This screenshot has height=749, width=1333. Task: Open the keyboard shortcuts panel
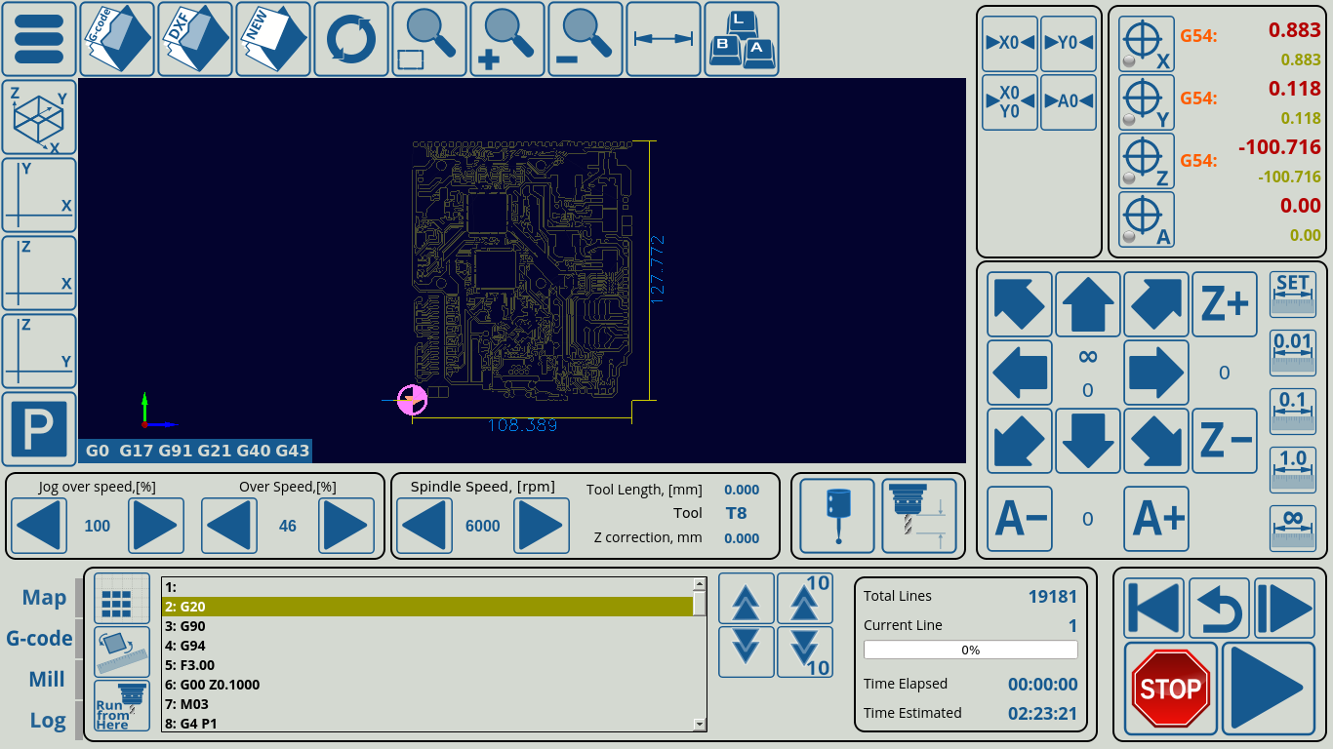[x=742, y=39]
